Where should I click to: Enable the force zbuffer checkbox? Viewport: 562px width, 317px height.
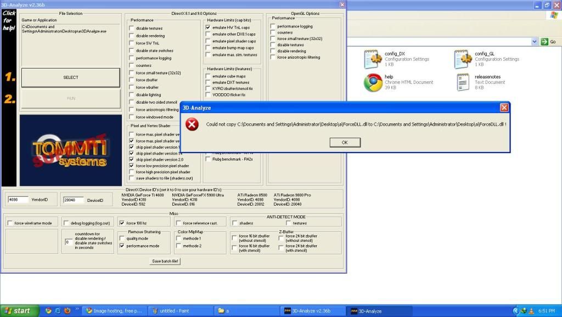point(132,80)
